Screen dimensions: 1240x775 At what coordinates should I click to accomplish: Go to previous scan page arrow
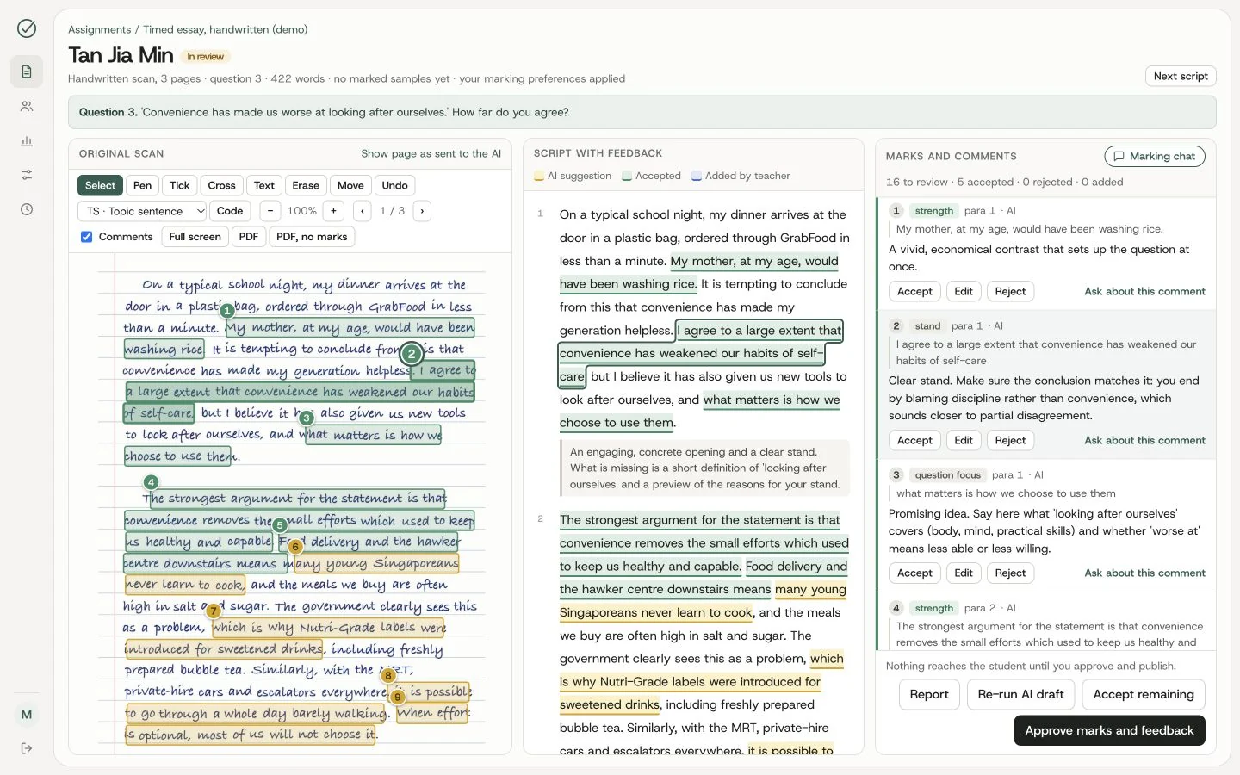[x=363, y=211]
